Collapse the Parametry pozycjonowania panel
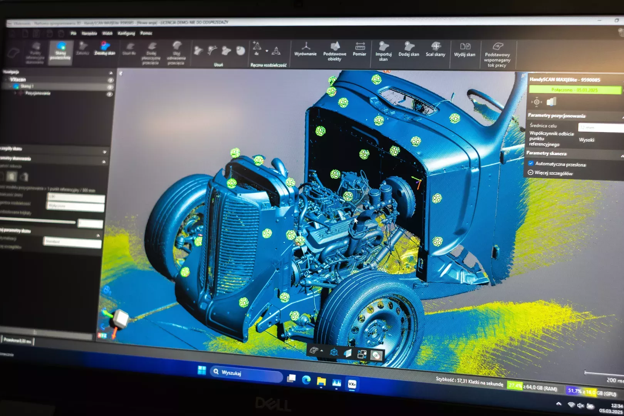The width and height of the screenshot is (624, 416). [622, 116]
